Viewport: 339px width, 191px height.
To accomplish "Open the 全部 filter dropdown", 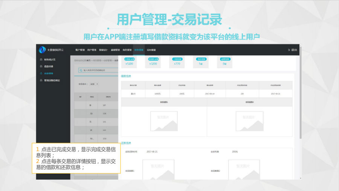I will 94,84.
